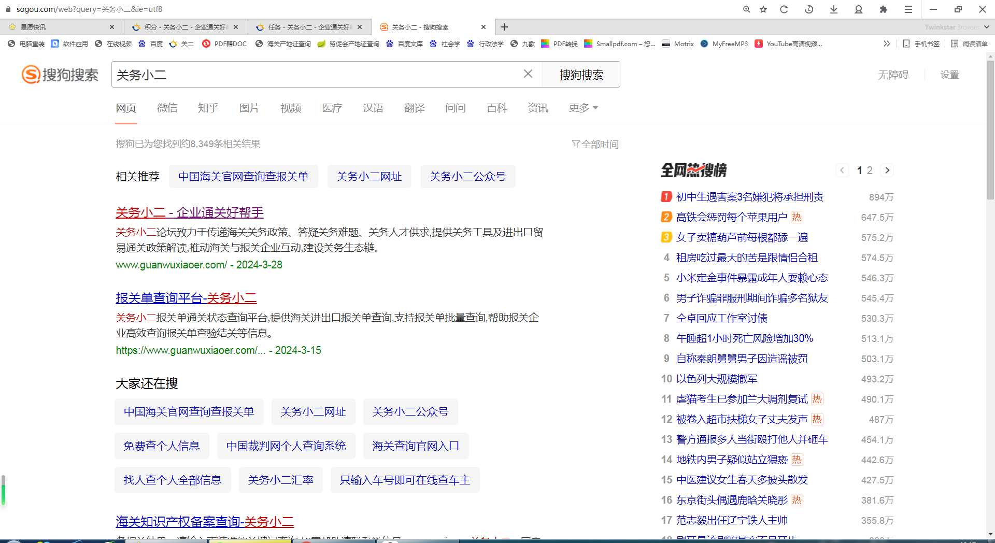The image size is (995, 543).
Task: Bookmark this page with the star icon
Action: (x=763, y=9)
